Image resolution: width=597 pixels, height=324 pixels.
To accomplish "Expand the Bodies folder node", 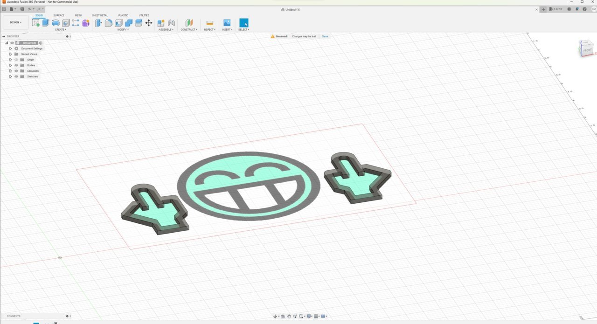I will coord(10,65).
